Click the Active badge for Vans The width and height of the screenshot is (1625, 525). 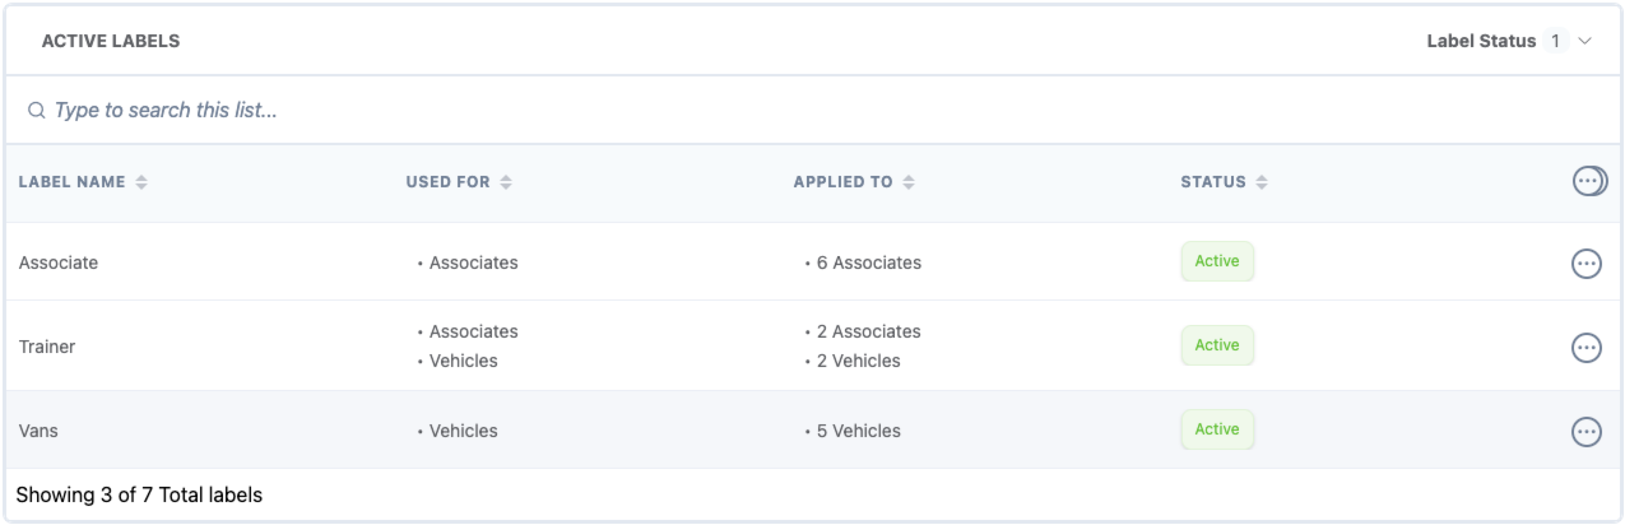1217,429
